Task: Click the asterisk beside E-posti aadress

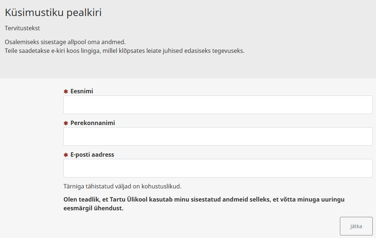Action: 66,155
